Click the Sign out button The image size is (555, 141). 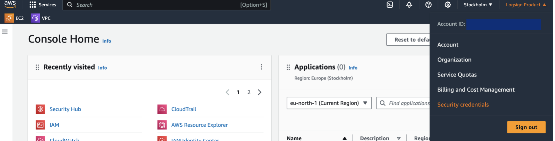click(x=526, y=127)
